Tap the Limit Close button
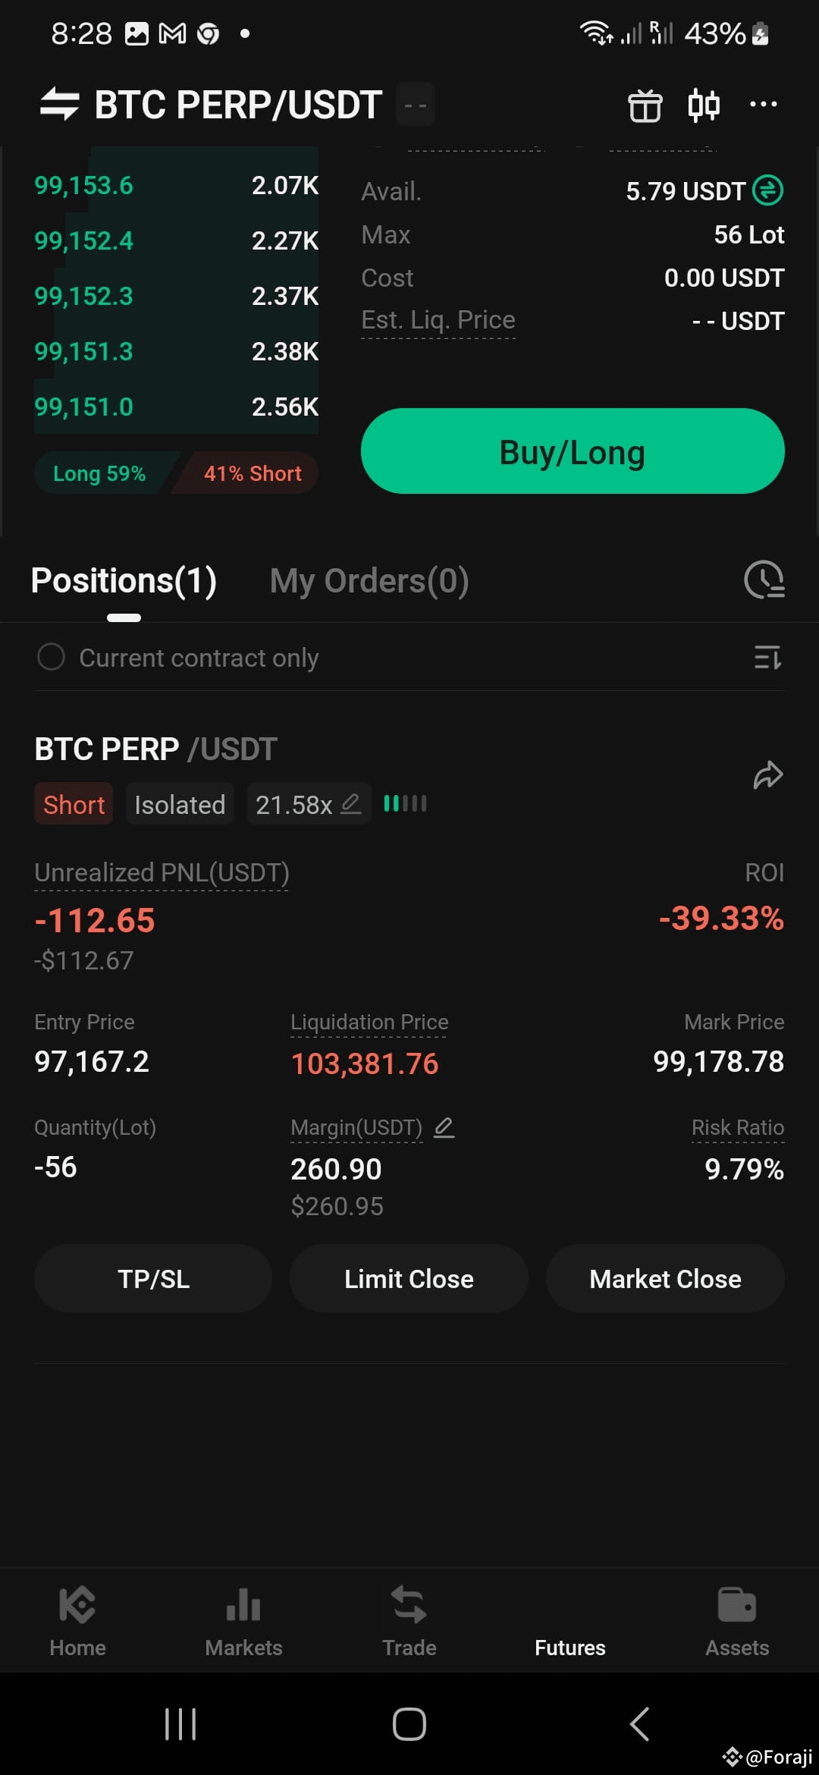The image size is (819, 1775). [409, 1279]
